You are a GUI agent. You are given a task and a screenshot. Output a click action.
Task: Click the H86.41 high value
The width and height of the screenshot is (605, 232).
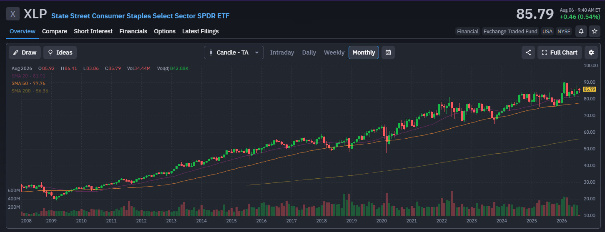click(69, 68)
